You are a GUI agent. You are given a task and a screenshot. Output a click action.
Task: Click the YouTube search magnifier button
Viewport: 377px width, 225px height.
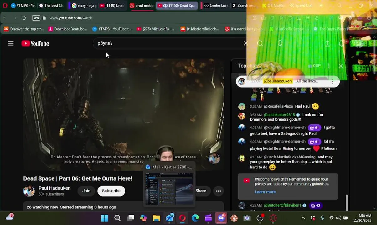click(x=260, y=43)
